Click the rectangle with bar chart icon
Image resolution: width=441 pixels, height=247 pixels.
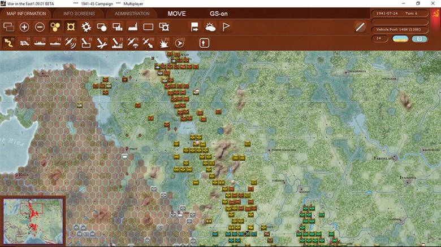[x=117, y=27]
